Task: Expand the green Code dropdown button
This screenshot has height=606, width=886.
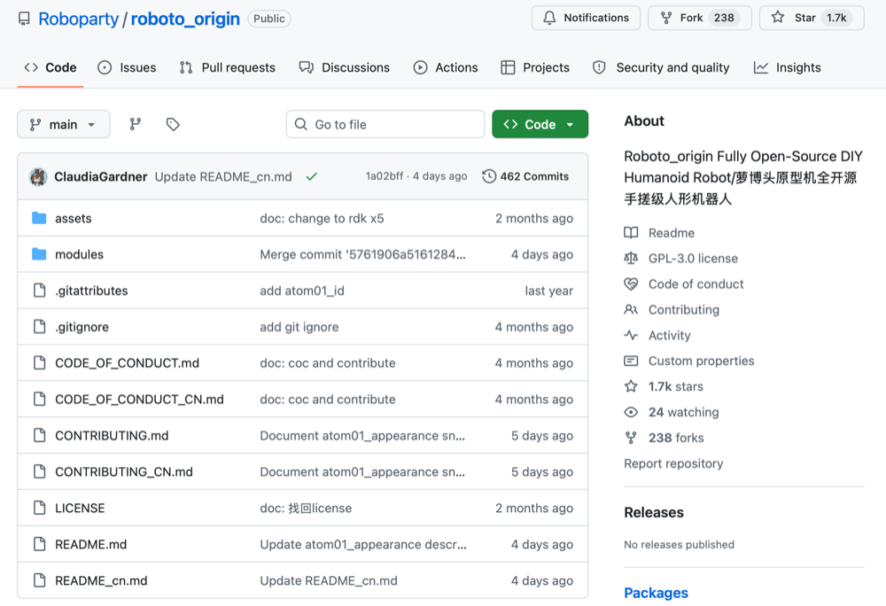Action: pyautogui.click(x=540, y=124)
